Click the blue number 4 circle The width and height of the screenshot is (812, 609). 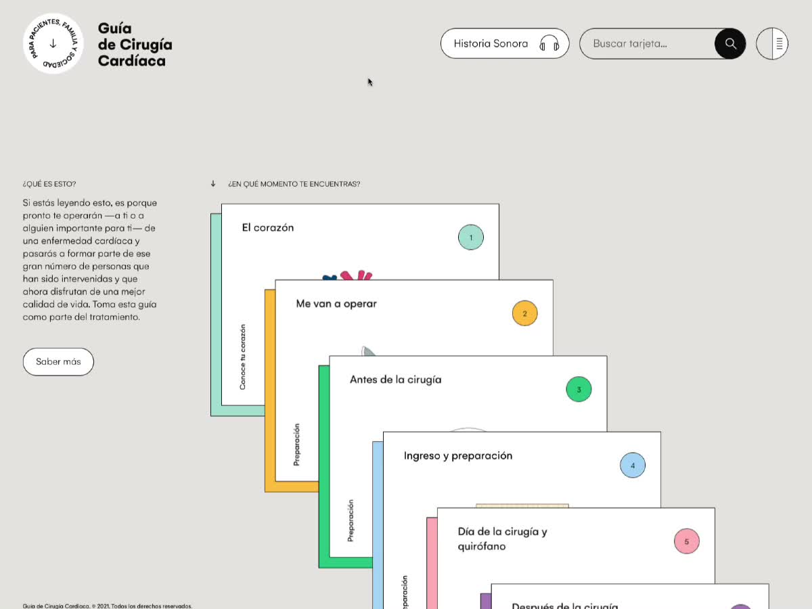pyautogui.click(x=633, y=466)
